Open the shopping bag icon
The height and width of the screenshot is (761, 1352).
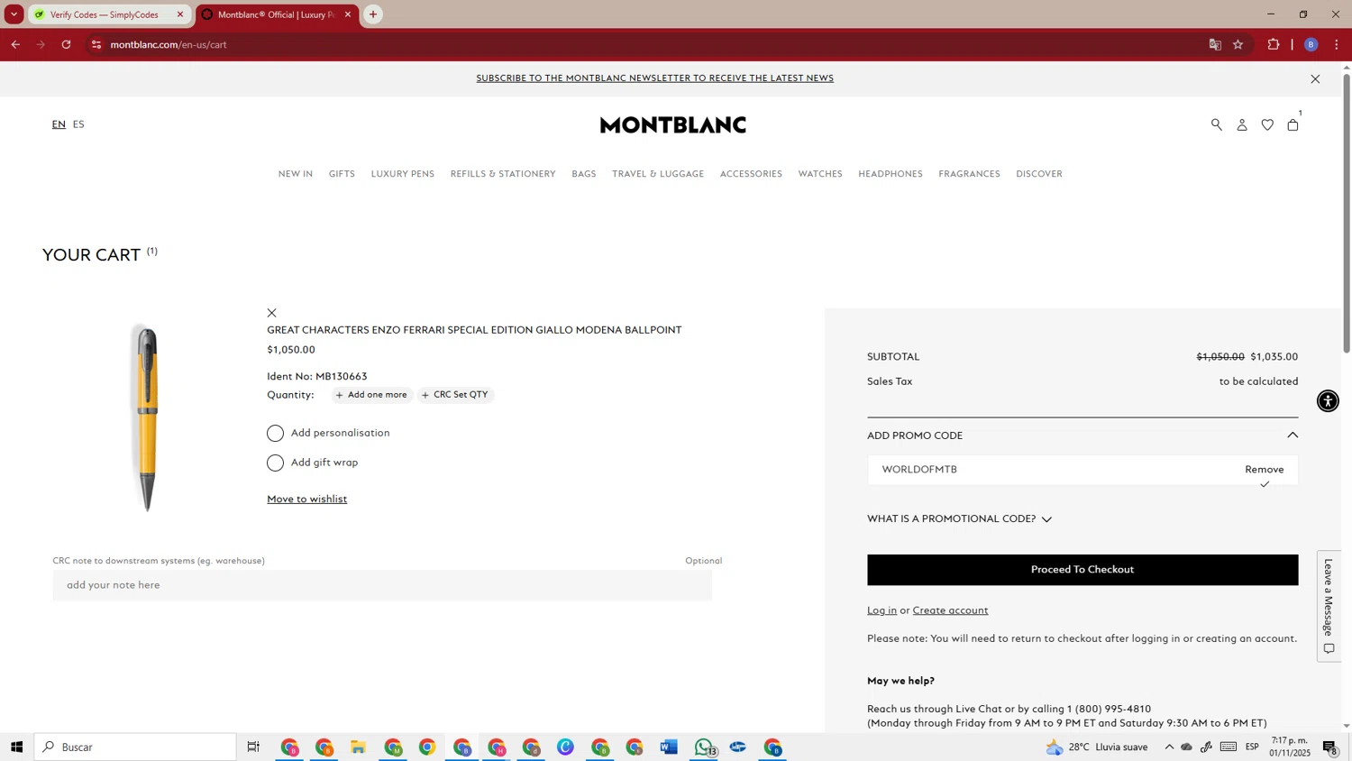click(x=1293, y=125)
